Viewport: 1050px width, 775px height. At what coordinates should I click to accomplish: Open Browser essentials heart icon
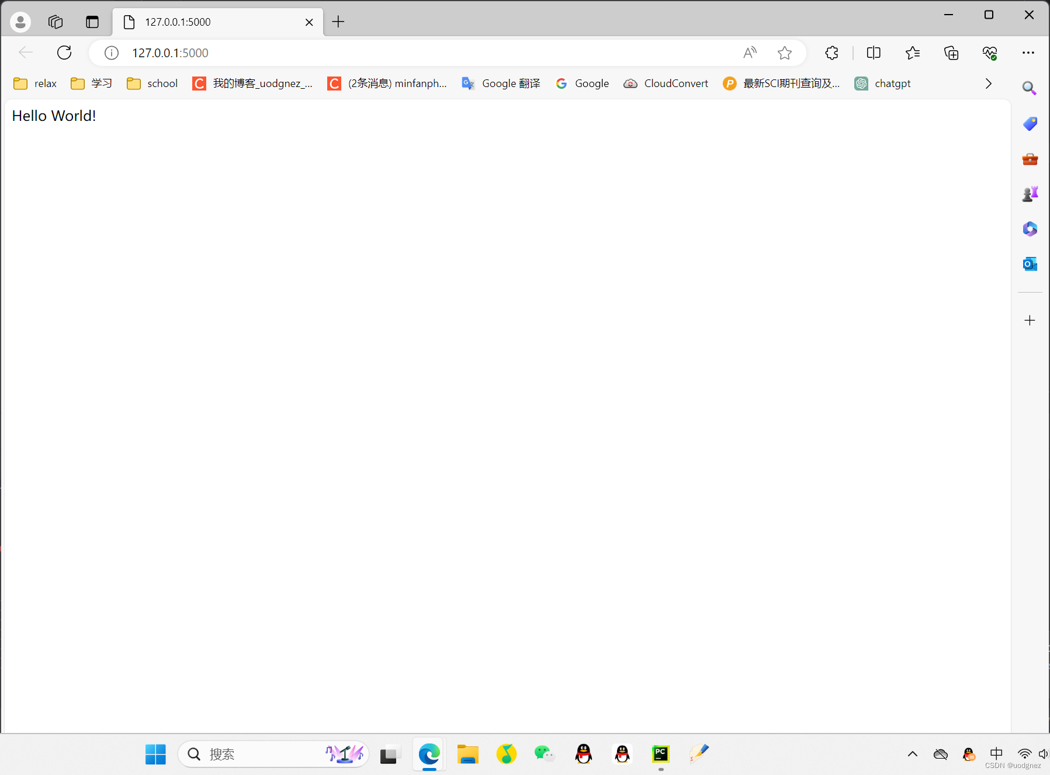coord(989,53)
